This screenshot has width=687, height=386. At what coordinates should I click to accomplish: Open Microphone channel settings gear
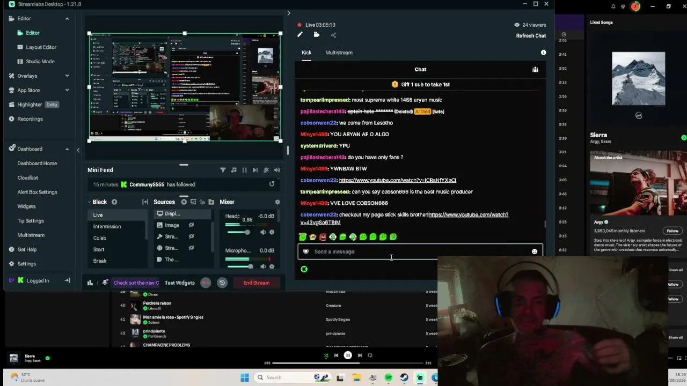point(272,266)
